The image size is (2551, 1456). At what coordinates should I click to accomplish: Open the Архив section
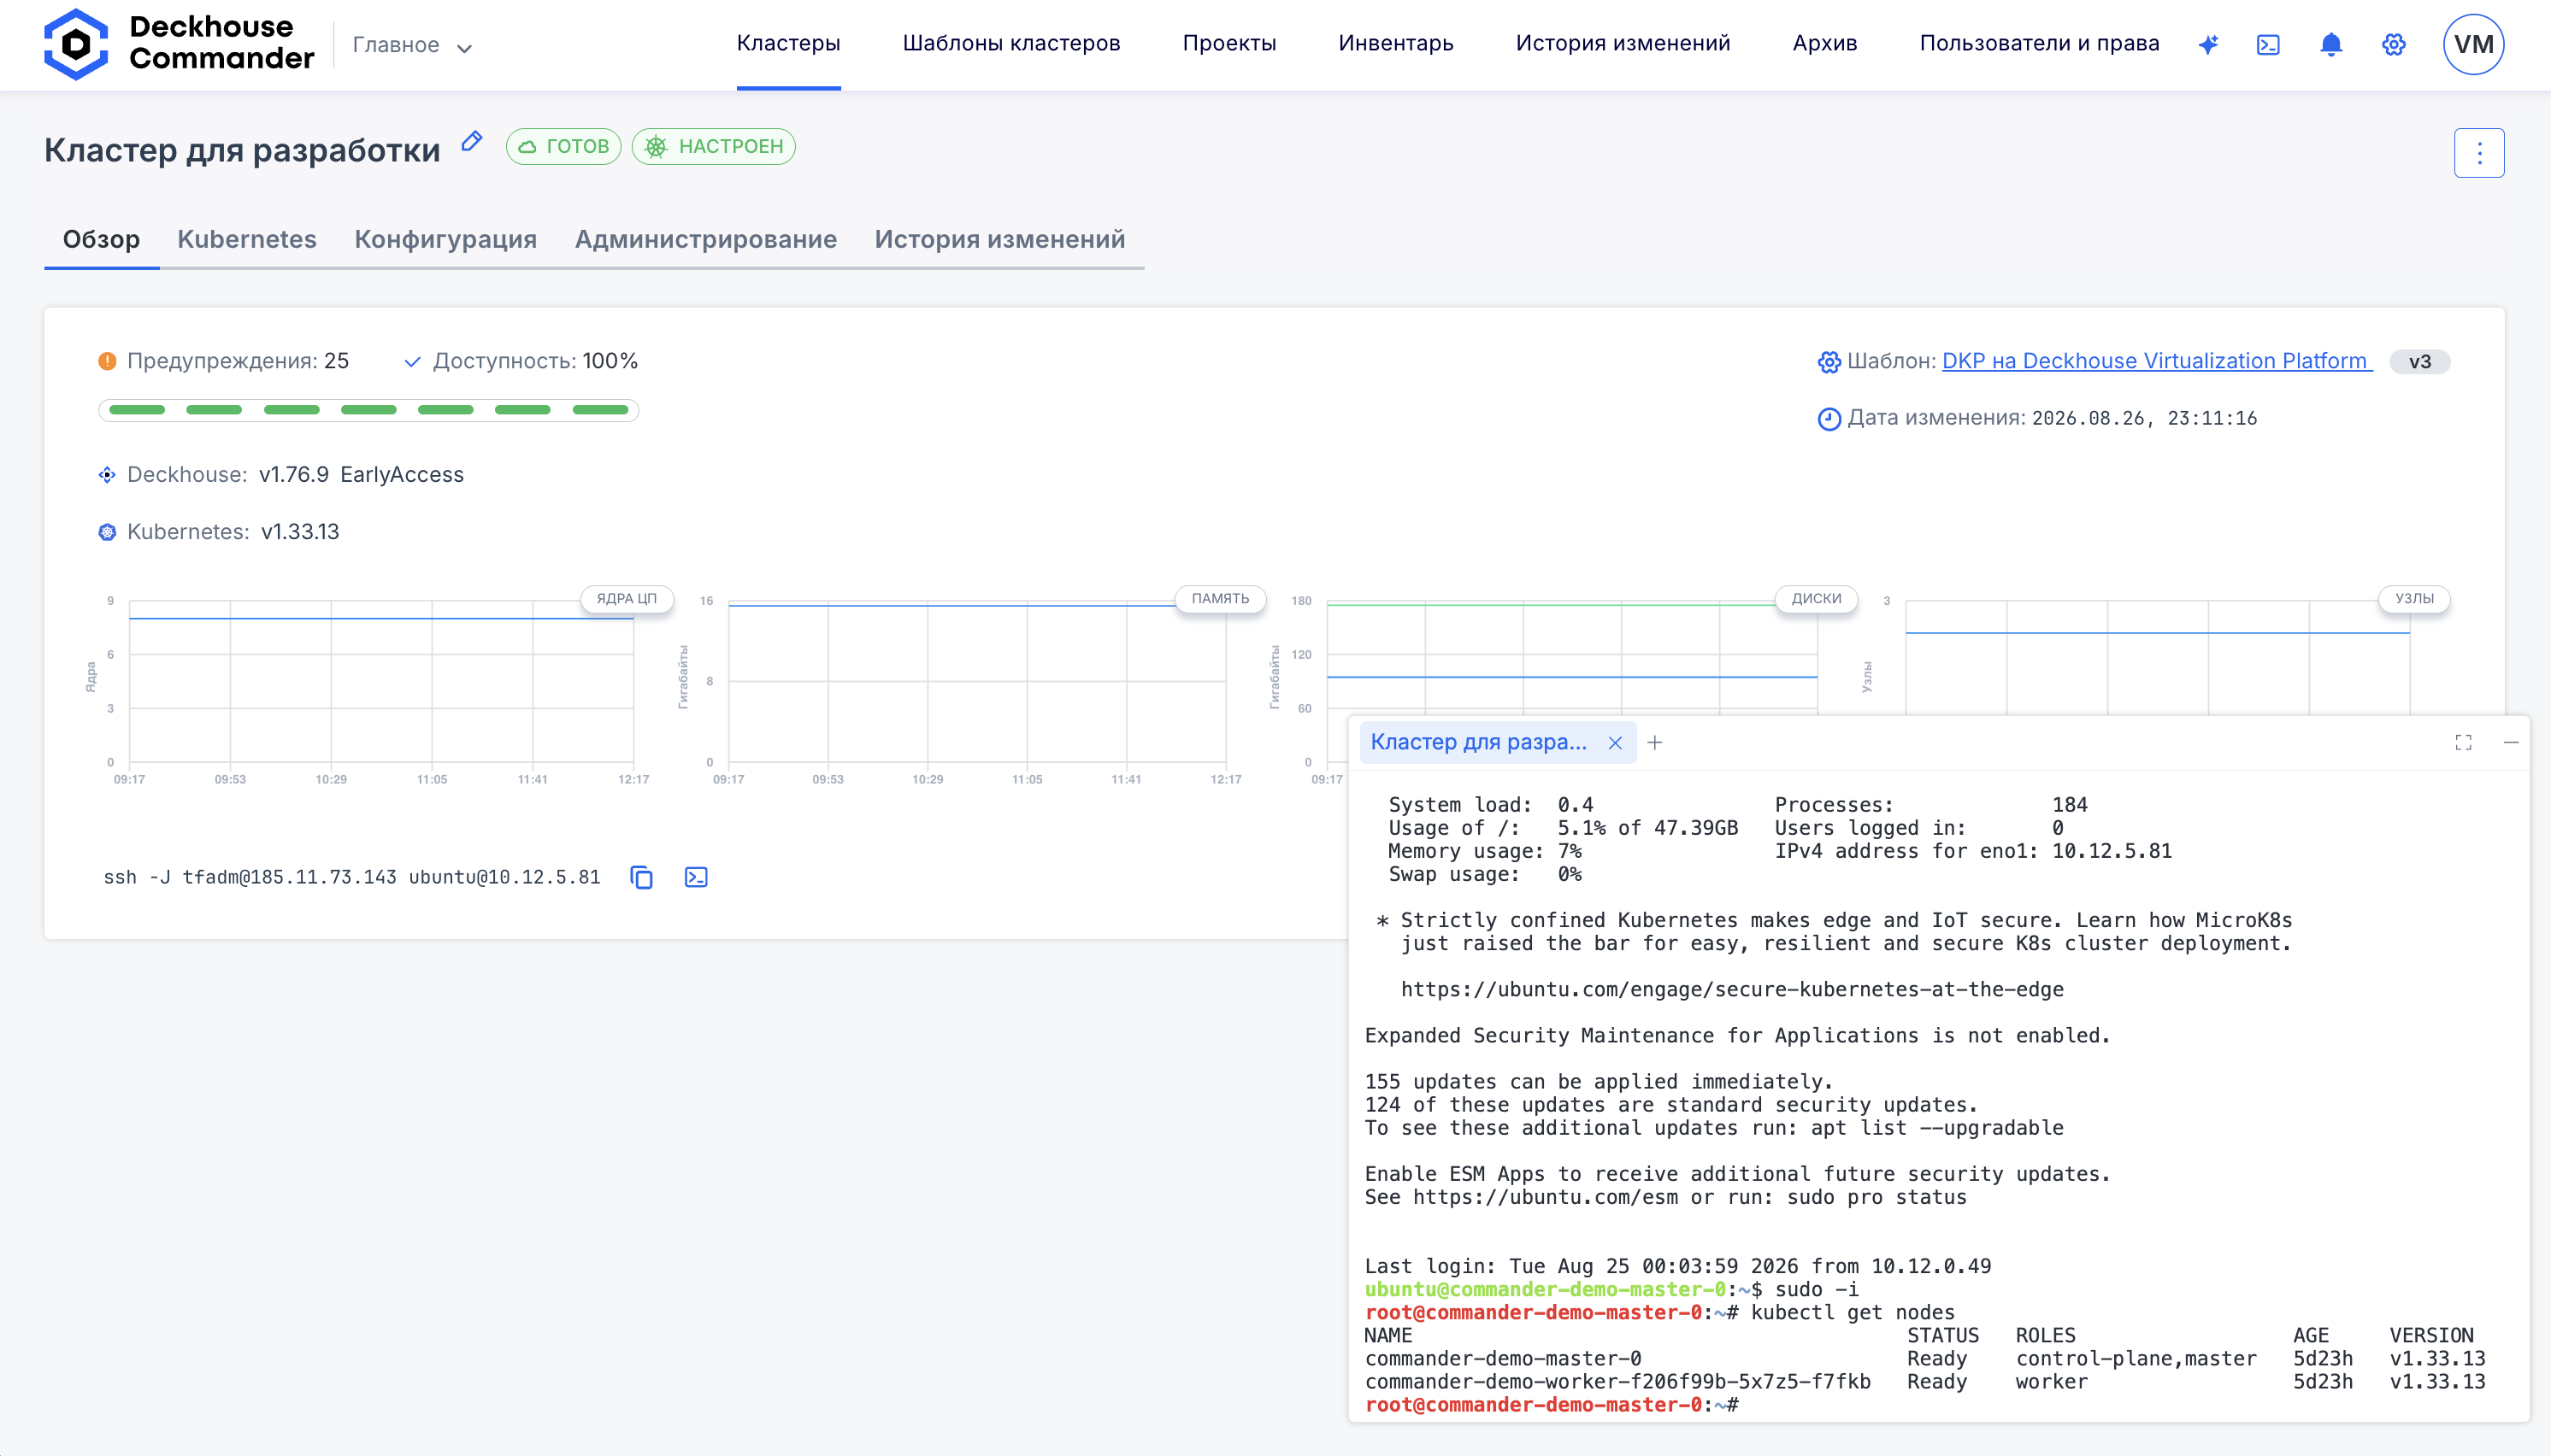(1824, 43)
